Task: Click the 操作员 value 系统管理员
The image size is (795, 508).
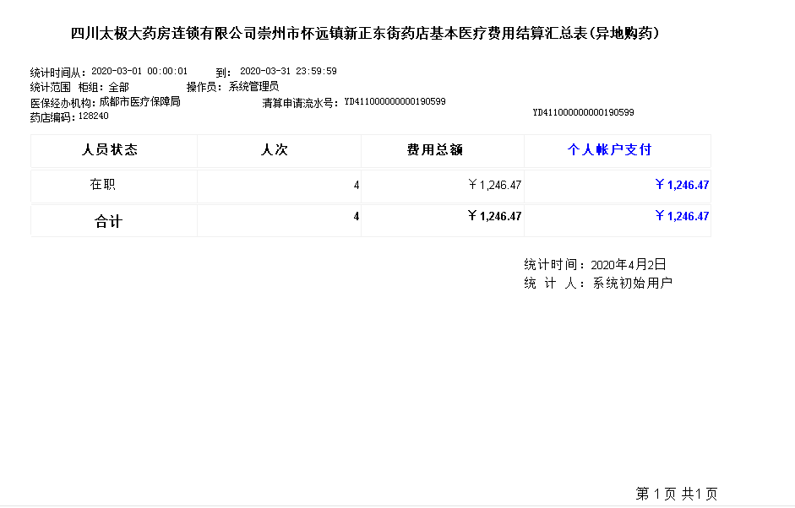Action: [253, 87]
